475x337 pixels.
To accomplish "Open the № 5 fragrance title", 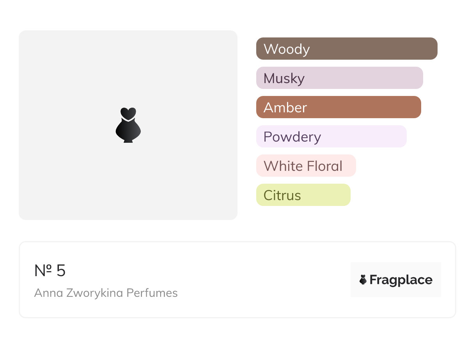I will pos(50,270).
